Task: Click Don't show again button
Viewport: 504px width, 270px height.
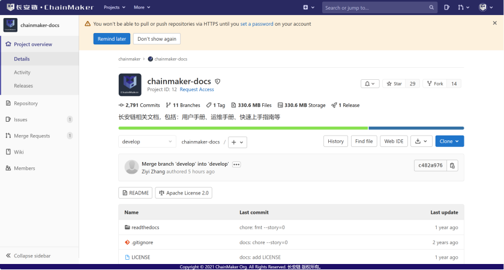Action: coord(157,39)
